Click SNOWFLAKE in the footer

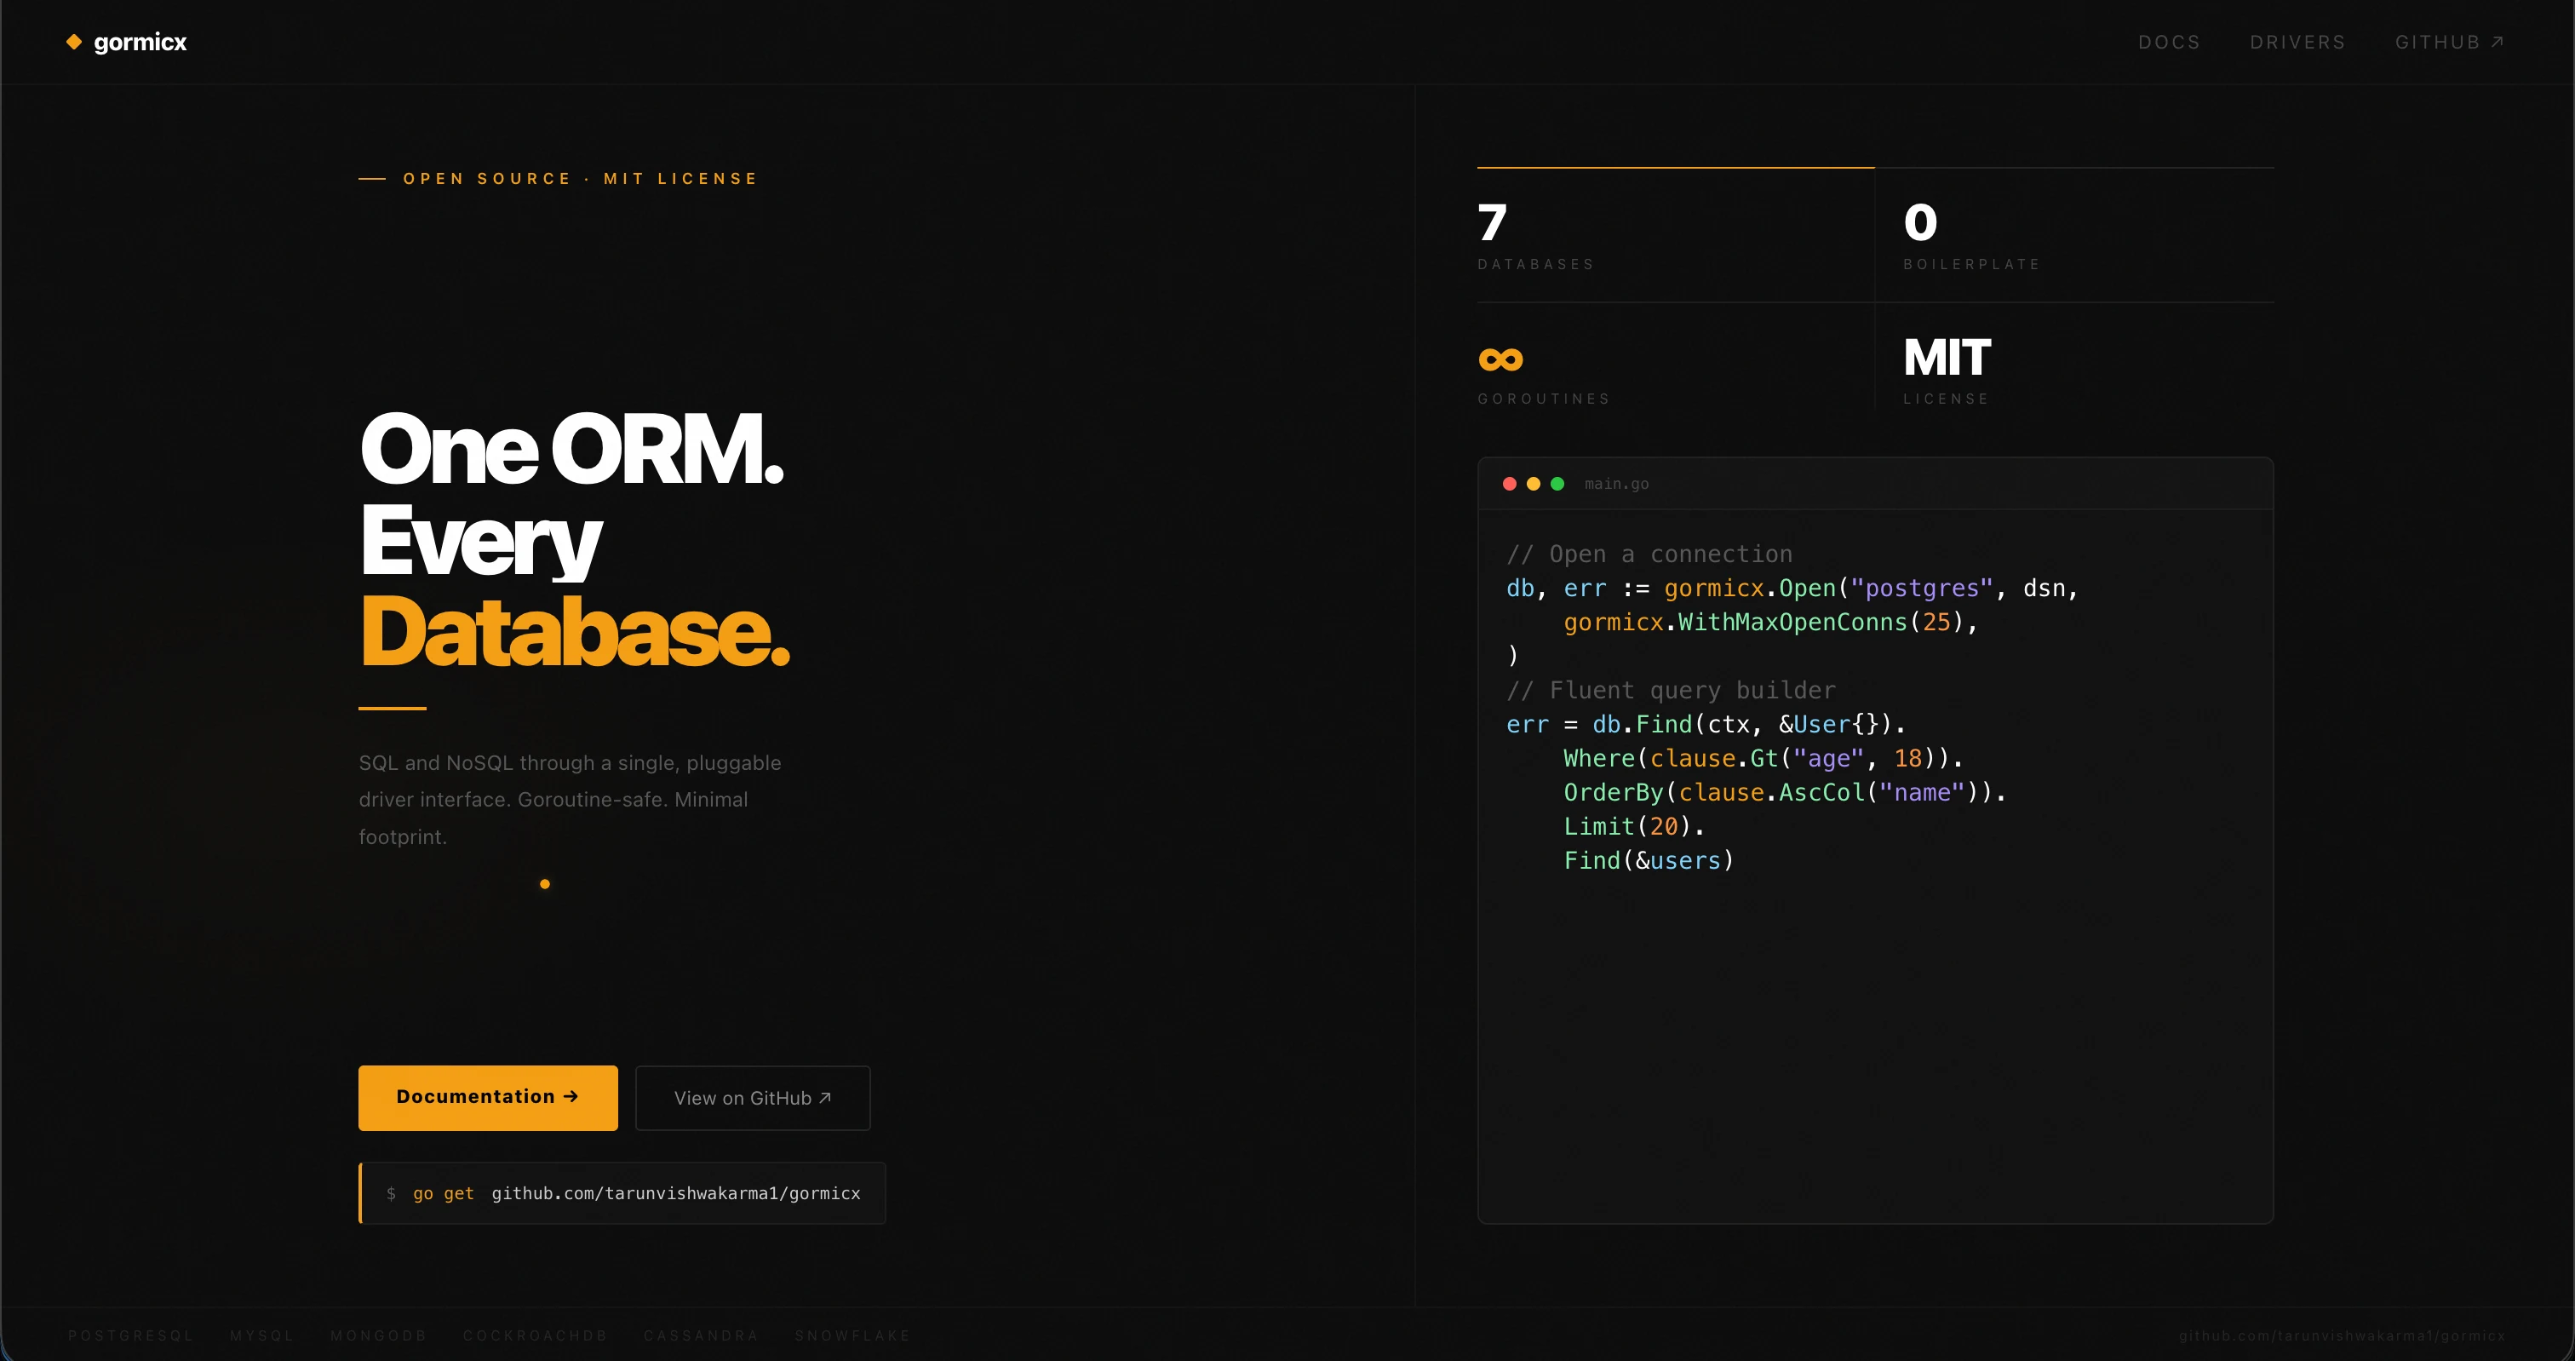click(x=852, y=1335)
